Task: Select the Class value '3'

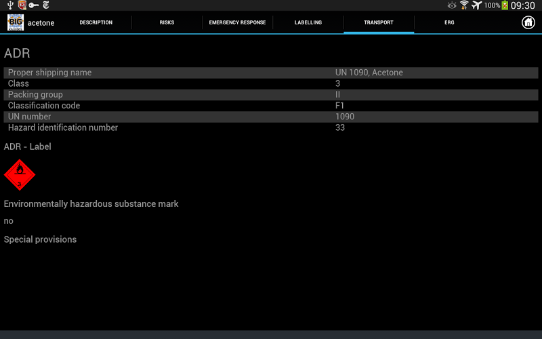Action: (x=337, y=83)
